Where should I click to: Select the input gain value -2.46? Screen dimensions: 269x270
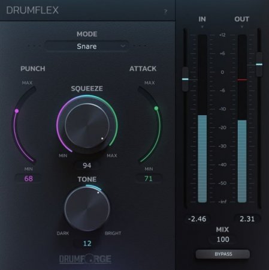coord(197,219)
